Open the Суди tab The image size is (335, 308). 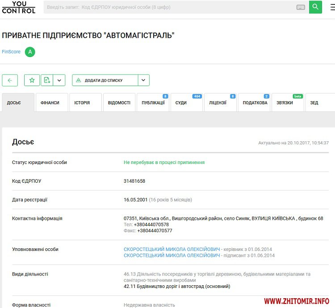click(x=181, y=103)
